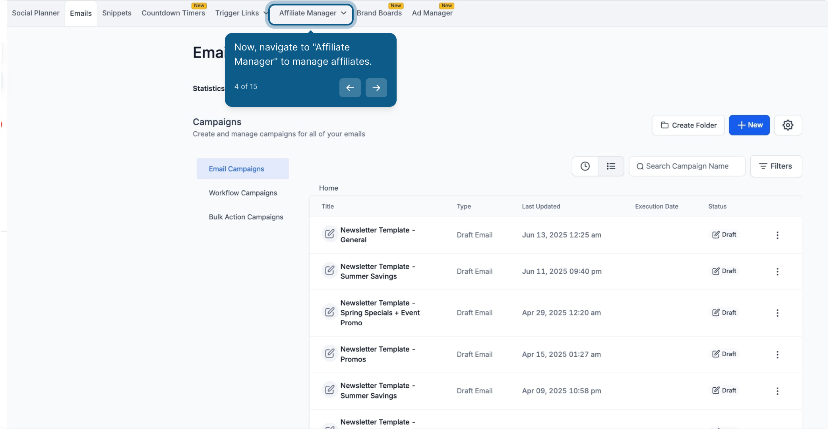The height and width of the screenshot is (429, 829).
Task: Click the blue New campaign button
Action: point(749,125)
